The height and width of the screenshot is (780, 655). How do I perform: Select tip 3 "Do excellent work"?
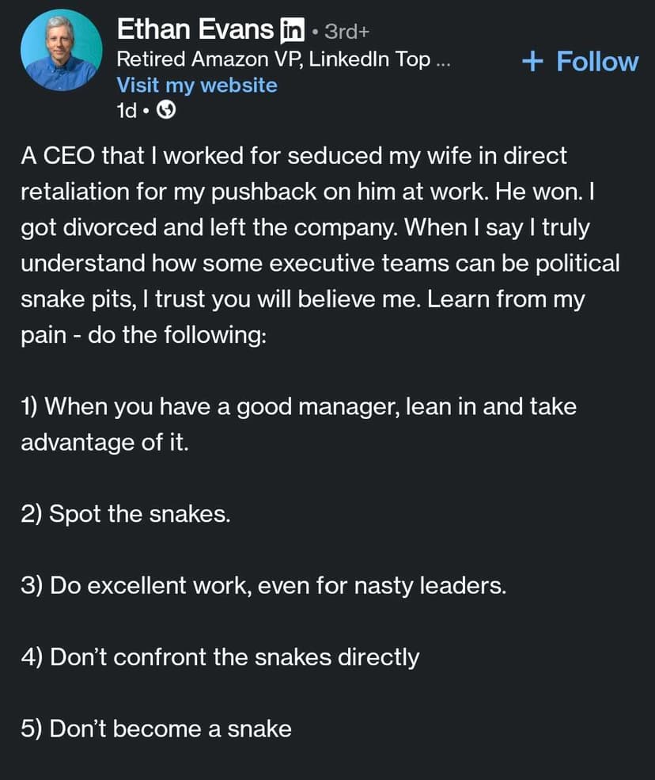click(263, 585)
